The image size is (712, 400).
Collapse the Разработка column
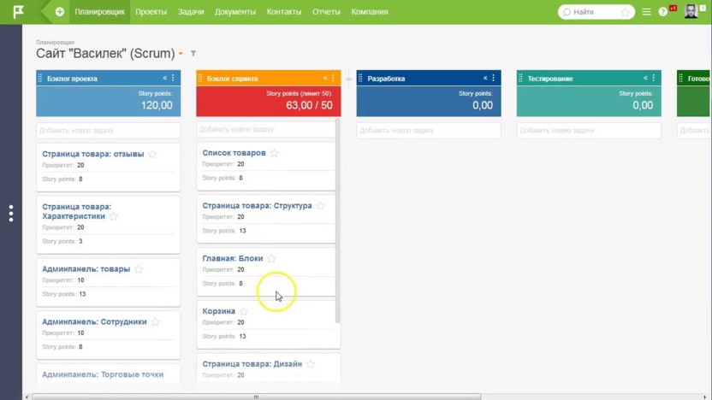pyautogui.click(x=485, y=78)
